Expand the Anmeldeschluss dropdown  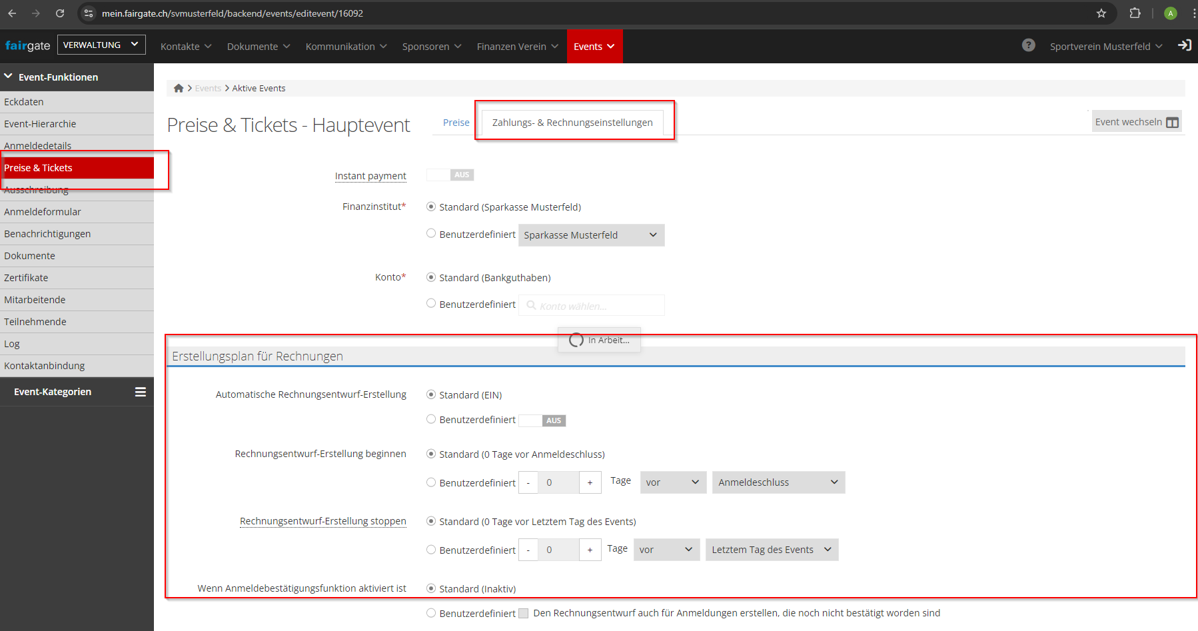pyautogui.click(x=778, y=482)
